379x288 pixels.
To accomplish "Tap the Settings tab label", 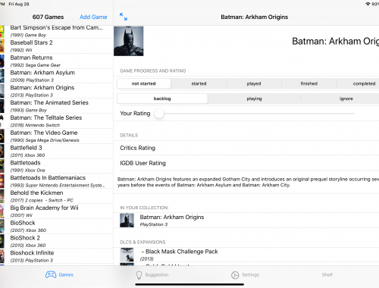I will (x=250, y=274).
